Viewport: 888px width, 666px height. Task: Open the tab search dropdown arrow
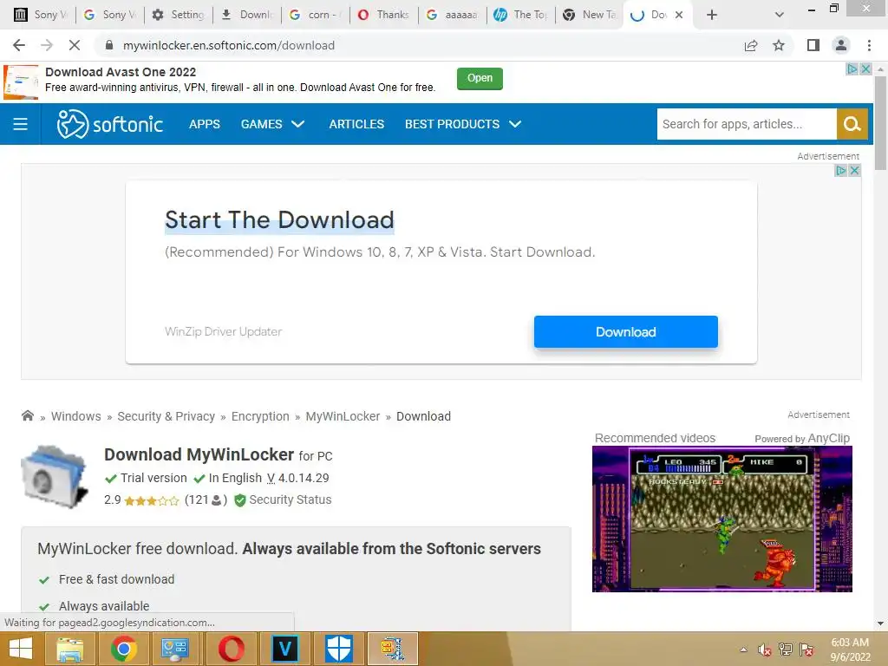[780, 15]
